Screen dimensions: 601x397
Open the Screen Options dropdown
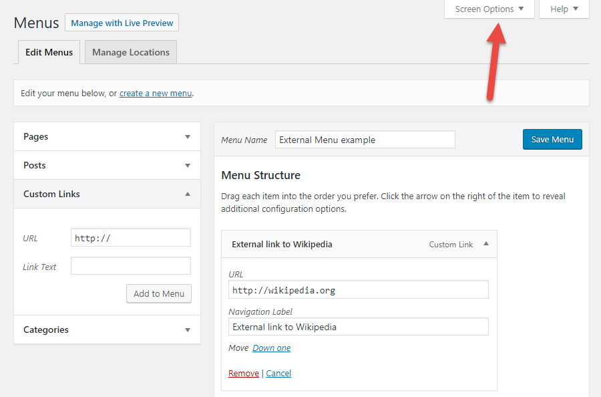click(488, 9)
